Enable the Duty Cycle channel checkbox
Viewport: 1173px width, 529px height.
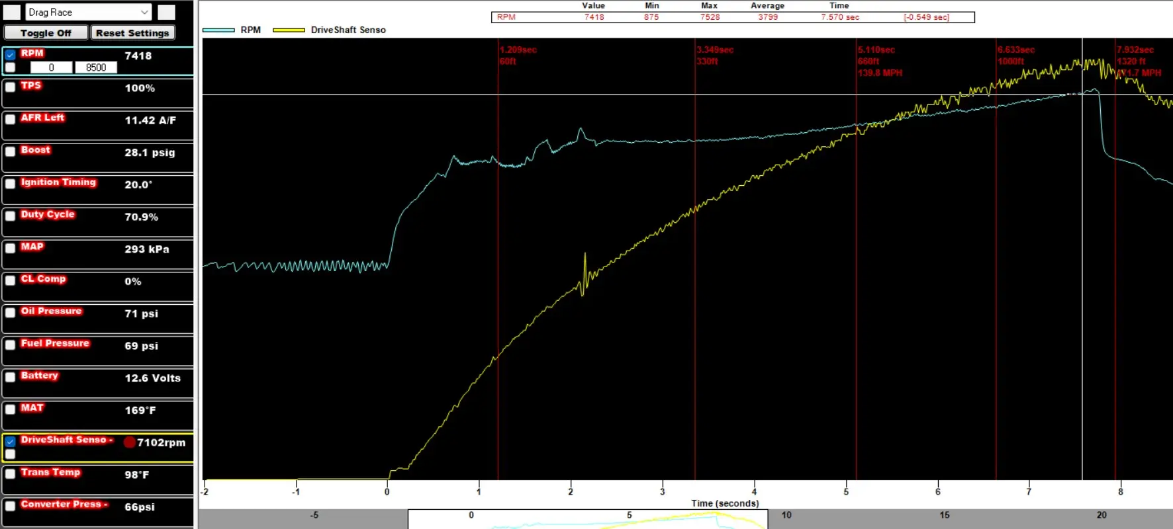[x=11, y=216]
